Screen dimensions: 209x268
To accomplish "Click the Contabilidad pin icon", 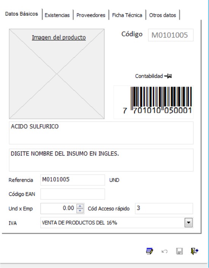I will point(168,76).
